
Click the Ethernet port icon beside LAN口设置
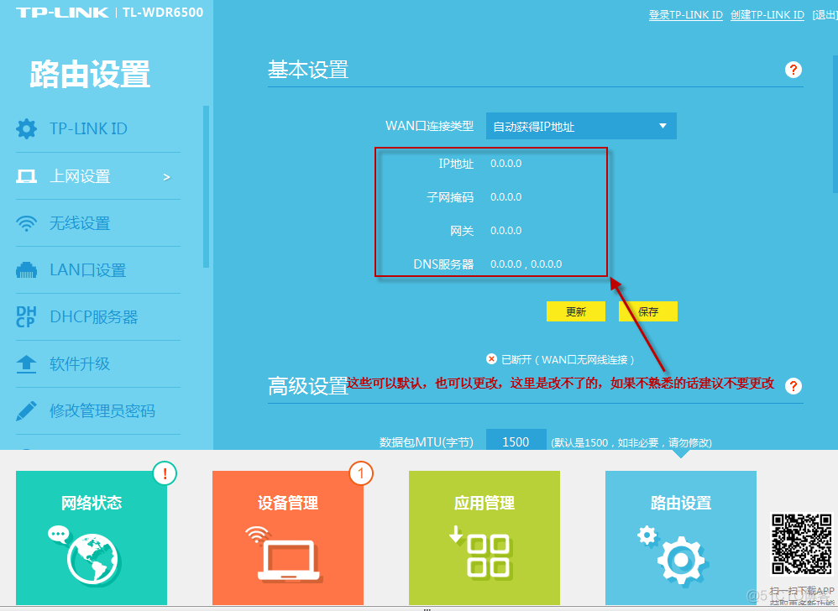(x=26, y=270)
